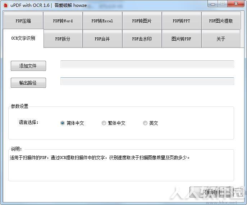Image resolution: width=247 pixels, height=205 pixels.
Task: Choose the 简体中文 language radio button
Action: (x=63, y=123)
